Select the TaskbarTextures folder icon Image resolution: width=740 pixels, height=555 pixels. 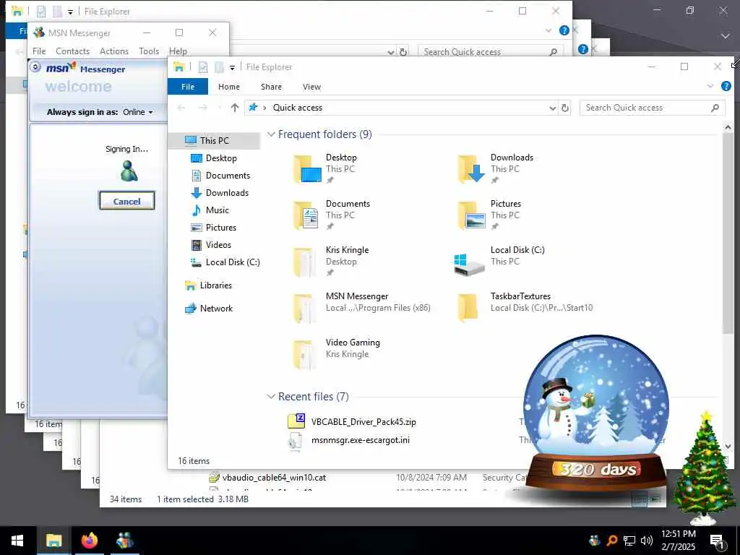[x=468, y=308]
